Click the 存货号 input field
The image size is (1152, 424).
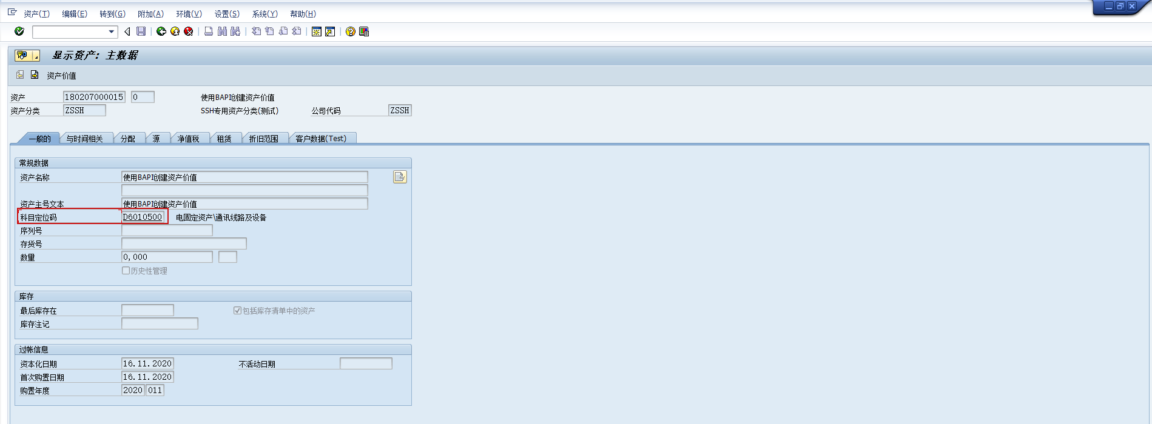(184, 243)
